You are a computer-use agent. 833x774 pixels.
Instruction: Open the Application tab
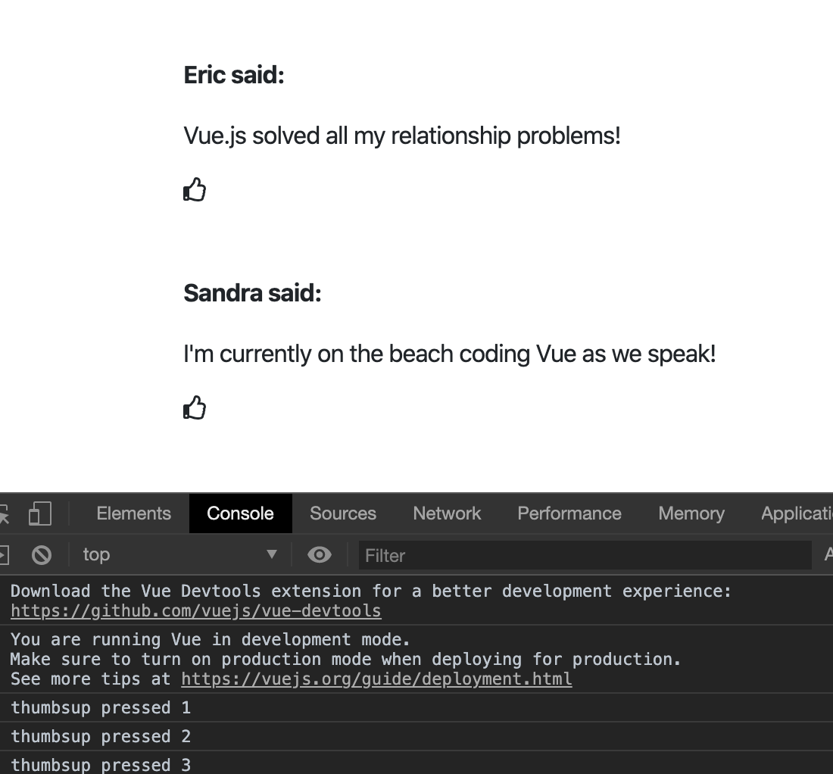[x=797, y=513]
